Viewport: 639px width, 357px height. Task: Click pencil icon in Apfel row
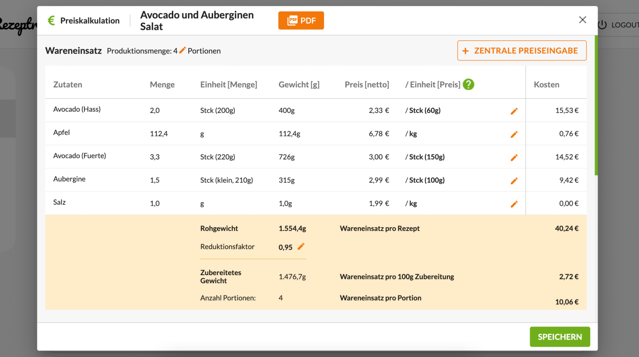click(x=514, y=134)
